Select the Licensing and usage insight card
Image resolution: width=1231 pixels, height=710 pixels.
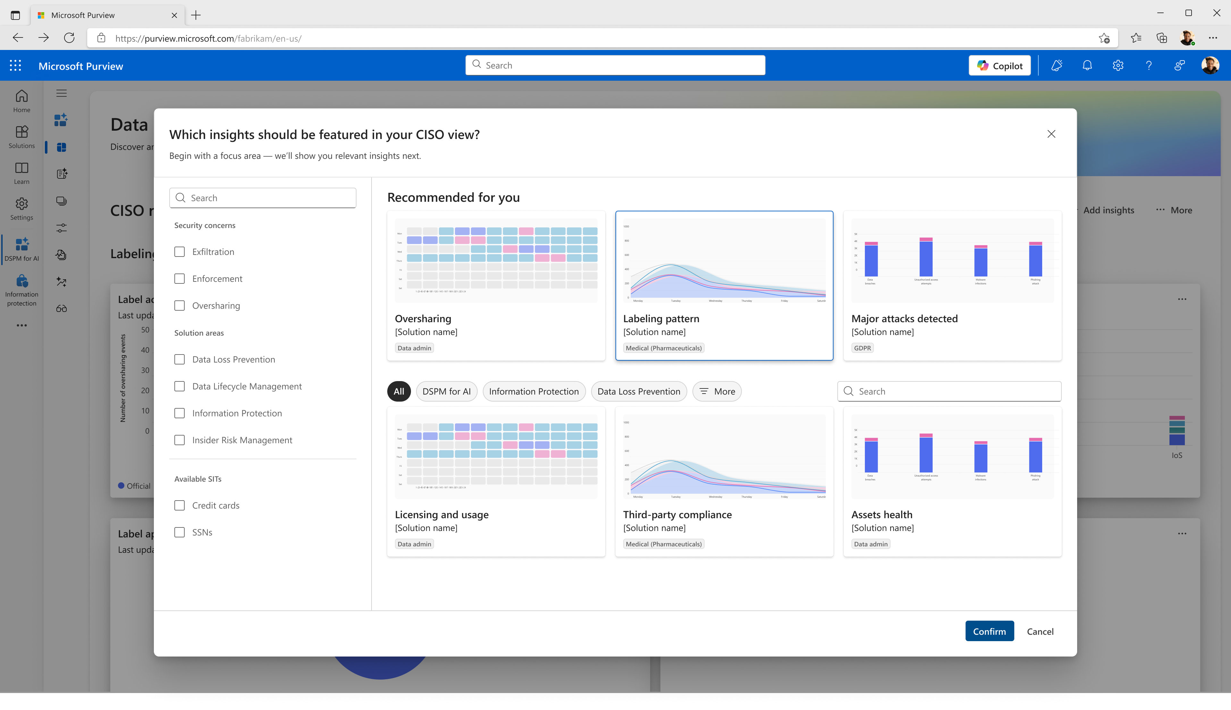pos(496,482)
